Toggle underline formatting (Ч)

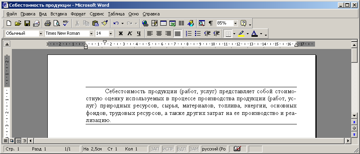click(x=139, y=34)
